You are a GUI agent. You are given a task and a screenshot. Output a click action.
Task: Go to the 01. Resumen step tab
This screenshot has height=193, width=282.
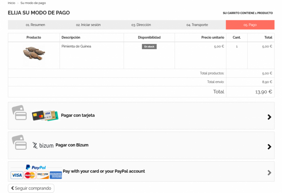pos(35,25)
